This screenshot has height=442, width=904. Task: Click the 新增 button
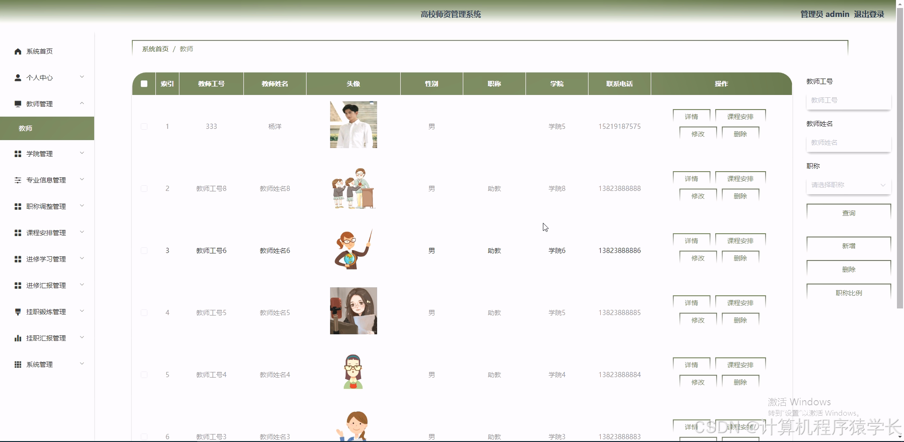848,246
